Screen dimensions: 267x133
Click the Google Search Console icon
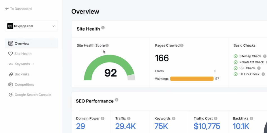[10, 95]
